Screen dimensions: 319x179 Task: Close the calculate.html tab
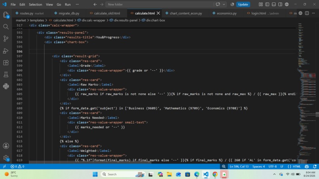pyautogui.click(x=158, y=13)
